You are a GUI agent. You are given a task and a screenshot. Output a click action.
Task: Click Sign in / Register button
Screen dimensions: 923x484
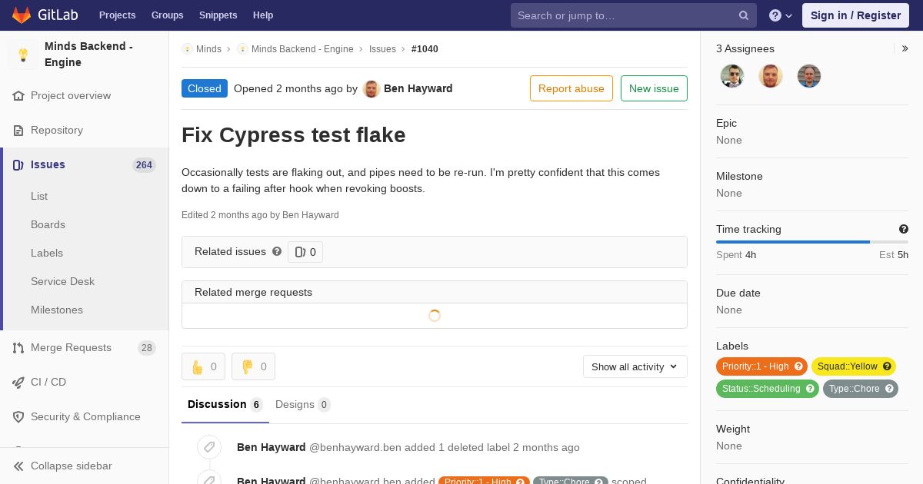pyautogui.click(x=855, y=15)
